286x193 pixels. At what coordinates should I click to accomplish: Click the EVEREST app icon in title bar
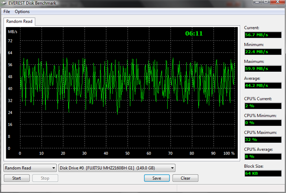click(x=4, y=3)
